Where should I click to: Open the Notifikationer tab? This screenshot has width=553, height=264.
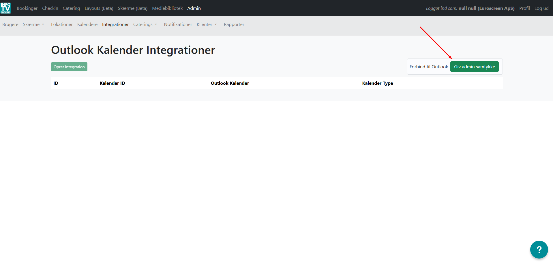pyautogui.click(x=178, y=24)
